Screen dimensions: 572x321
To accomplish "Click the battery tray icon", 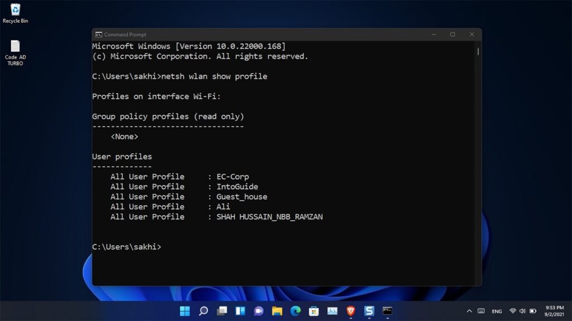I will tap(533, 311).
